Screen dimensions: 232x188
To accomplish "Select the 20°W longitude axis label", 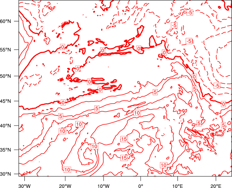I will (65, 186).
